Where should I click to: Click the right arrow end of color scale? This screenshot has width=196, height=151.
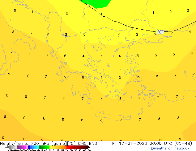click(89, 147)
